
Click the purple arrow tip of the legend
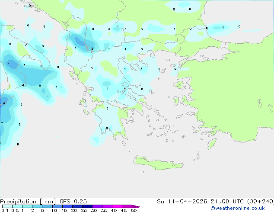(137, 206)
